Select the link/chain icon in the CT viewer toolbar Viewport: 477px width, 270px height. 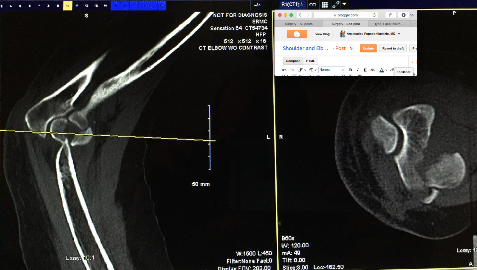(313, 5)
